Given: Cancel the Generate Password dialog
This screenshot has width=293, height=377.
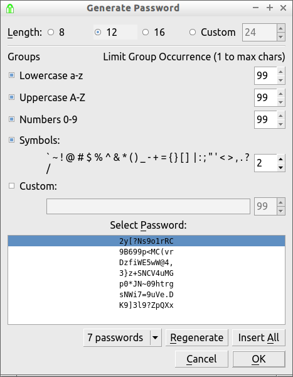Looking at the screenshot, I should (201, 359).
